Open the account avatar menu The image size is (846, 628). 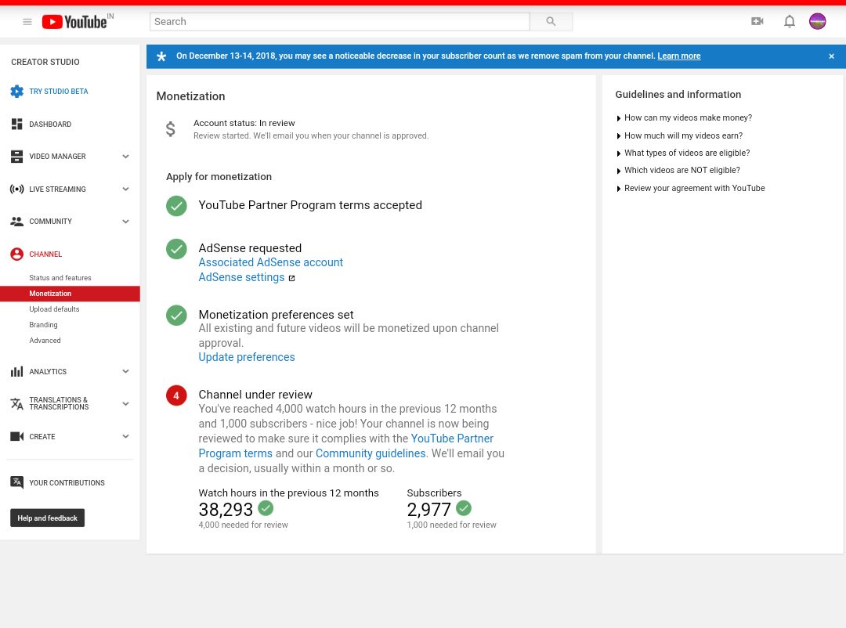[817, 22]
